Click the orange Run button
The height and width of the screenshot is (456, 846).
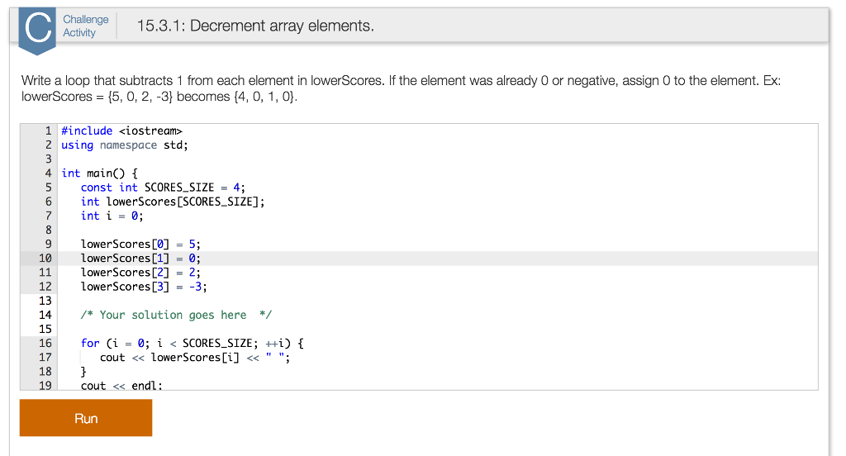click(86, 418)
